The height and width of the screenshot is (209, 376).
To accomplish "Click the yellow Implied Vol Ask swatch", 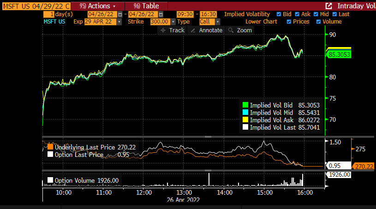I will tap(245, 120).
